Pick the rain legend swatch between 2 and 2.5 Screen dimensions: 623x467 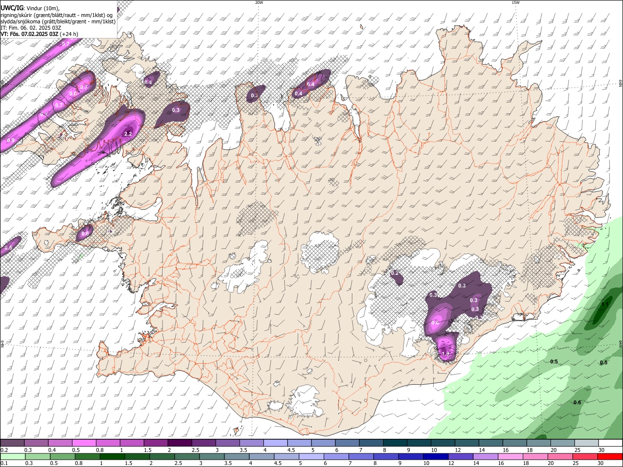(162, 457)
